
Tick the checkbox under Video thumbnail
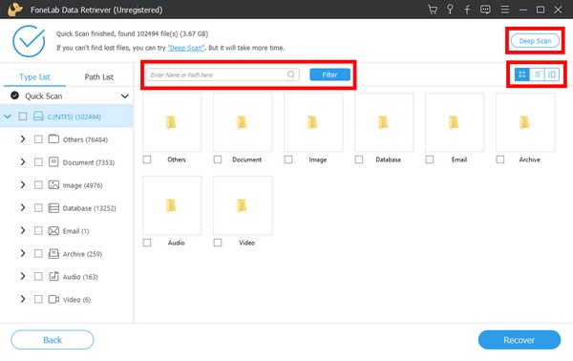(x=218, y=243)
